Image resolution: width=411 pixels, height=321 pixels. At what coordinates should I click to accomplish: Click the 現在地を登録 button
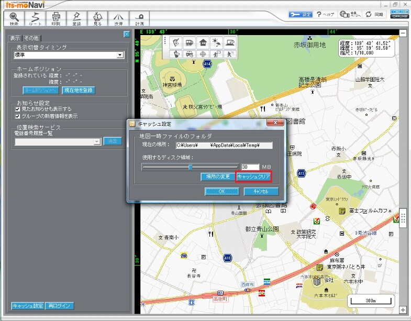tap(79, 90)
